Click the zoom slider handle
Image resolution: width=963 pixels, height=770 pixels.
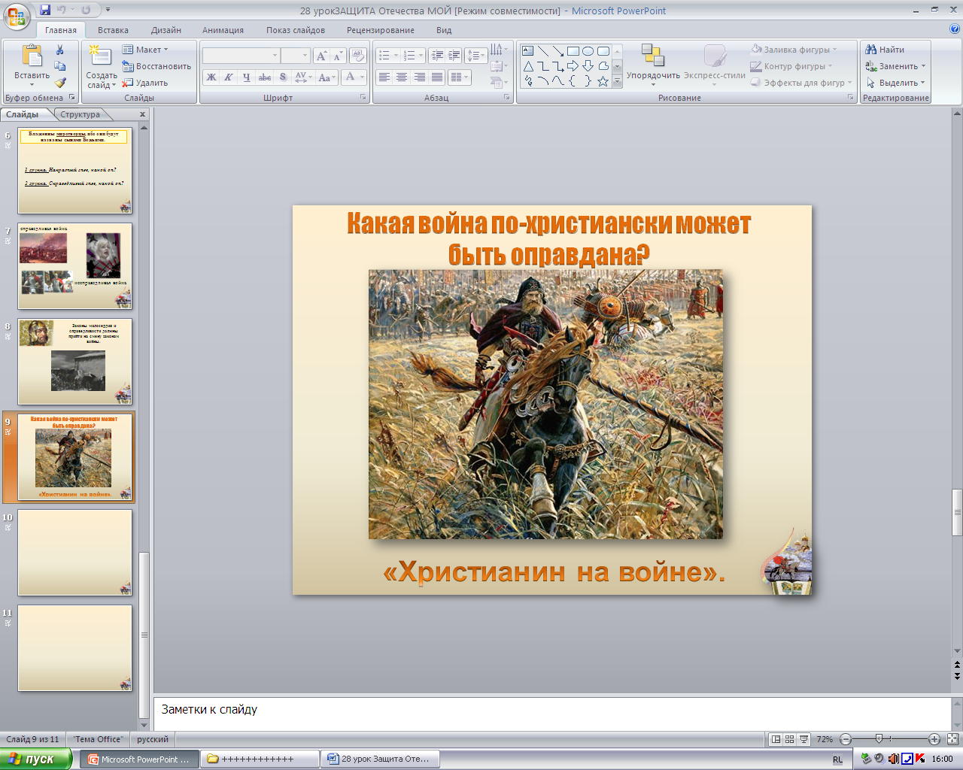[x=879, y=739]
